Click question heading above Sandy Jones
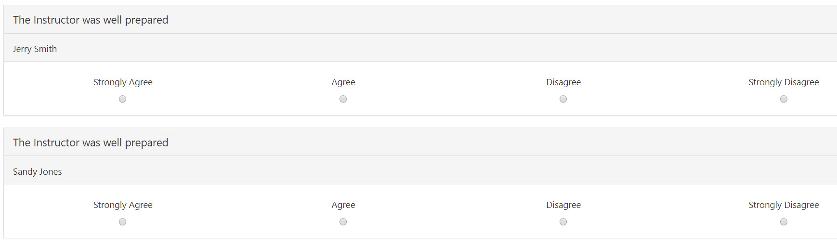This screenshot has width=837, height=246. [x=91, y=143]
